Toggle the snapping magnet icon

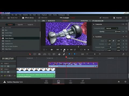59,54
